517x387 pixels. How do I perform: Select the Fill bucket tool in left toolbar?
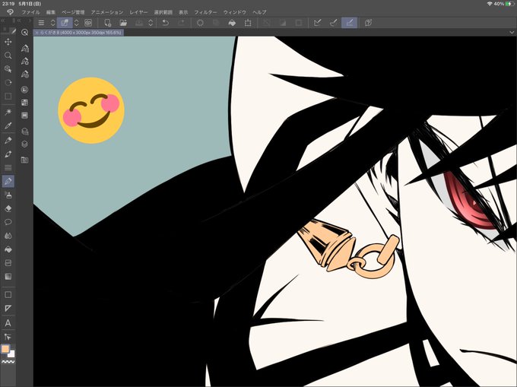pyautogui.click(x=8, y=249)
